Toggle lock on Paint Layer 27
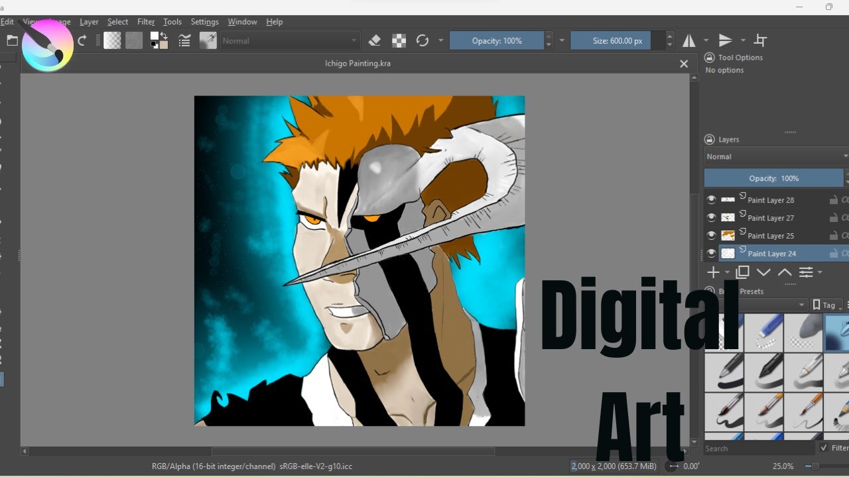 (x=833, y=217)
